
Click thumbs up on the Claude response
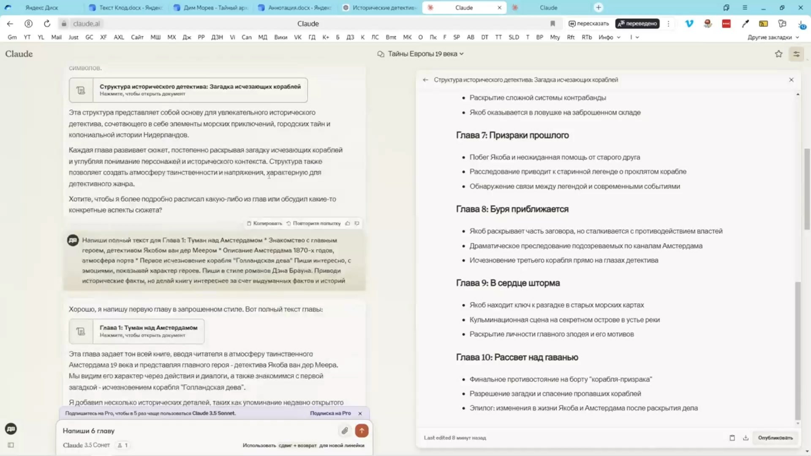(348, 223)
